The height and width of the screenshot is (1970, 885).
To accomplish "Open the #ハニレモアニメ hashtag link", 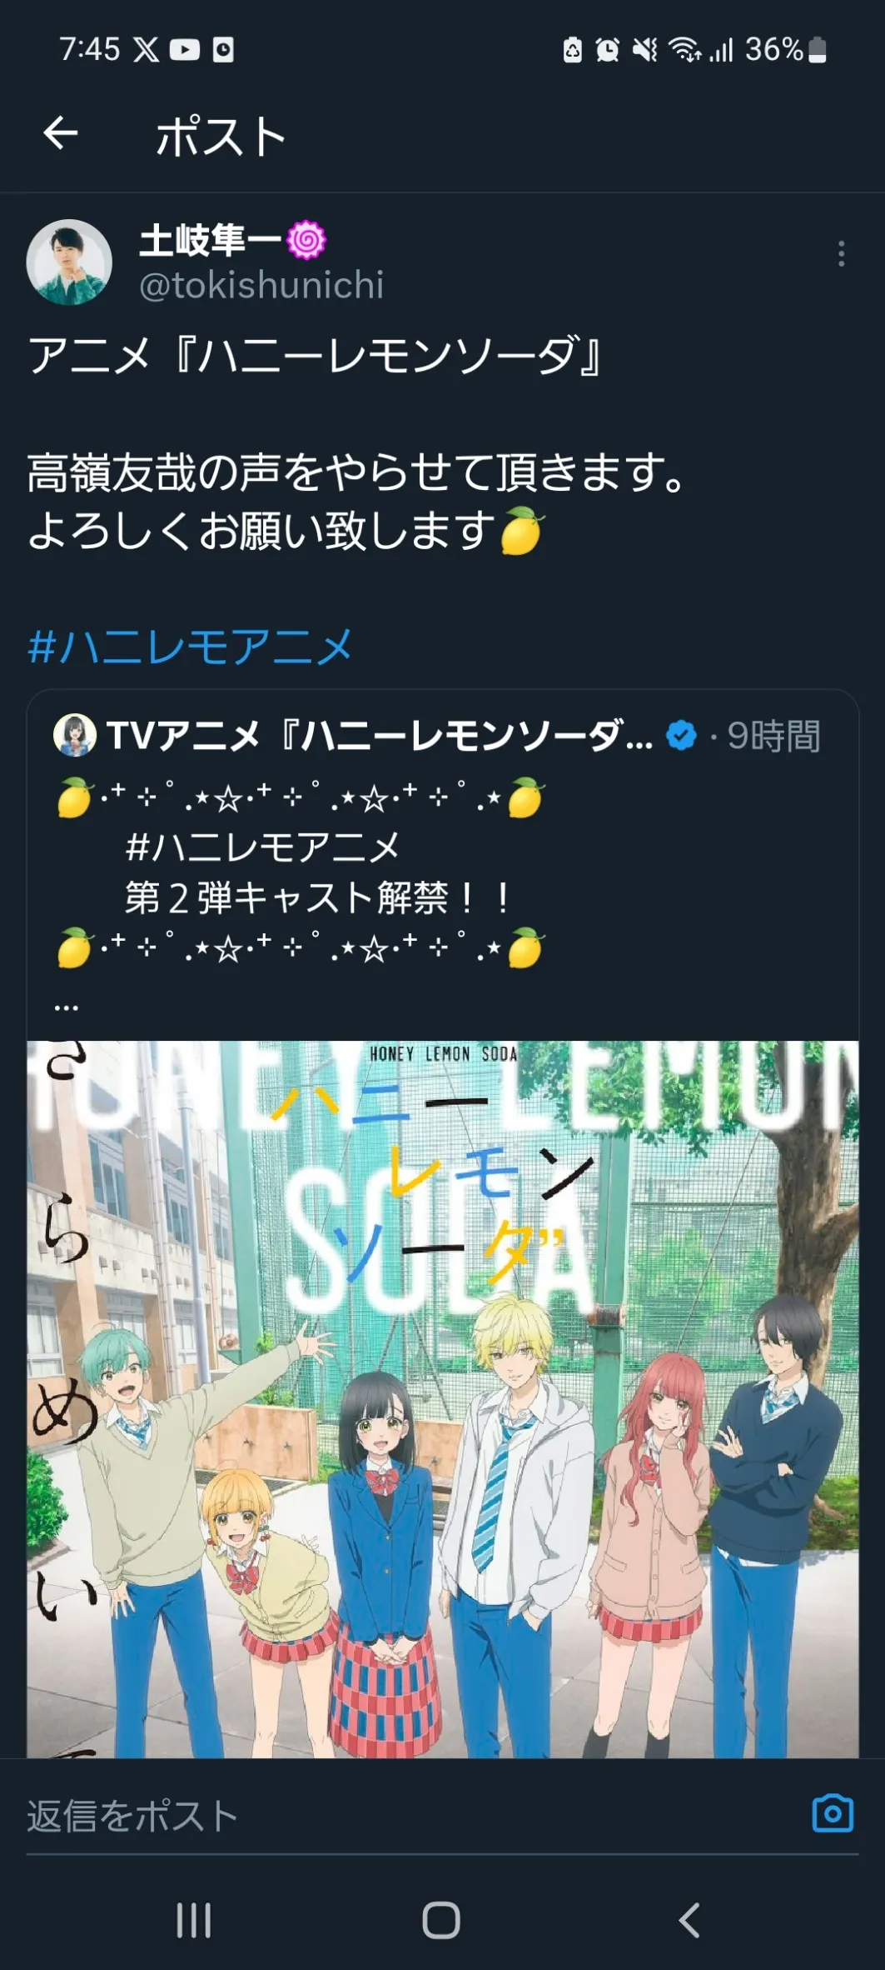I will [x=191, y=647].
